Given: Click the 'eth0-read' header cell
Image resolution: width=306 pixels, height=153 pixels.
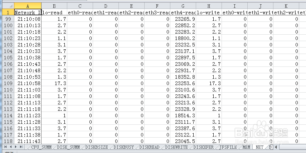Looking at the screenshot, I should [80, 12].
